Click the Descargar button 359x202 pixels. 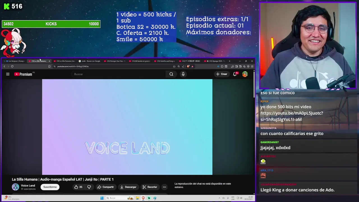pos(128,187)
